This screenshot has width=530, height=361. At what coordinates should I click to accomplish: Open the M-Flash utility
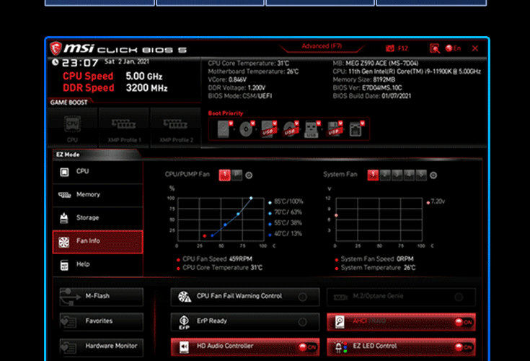coord(102,297)
